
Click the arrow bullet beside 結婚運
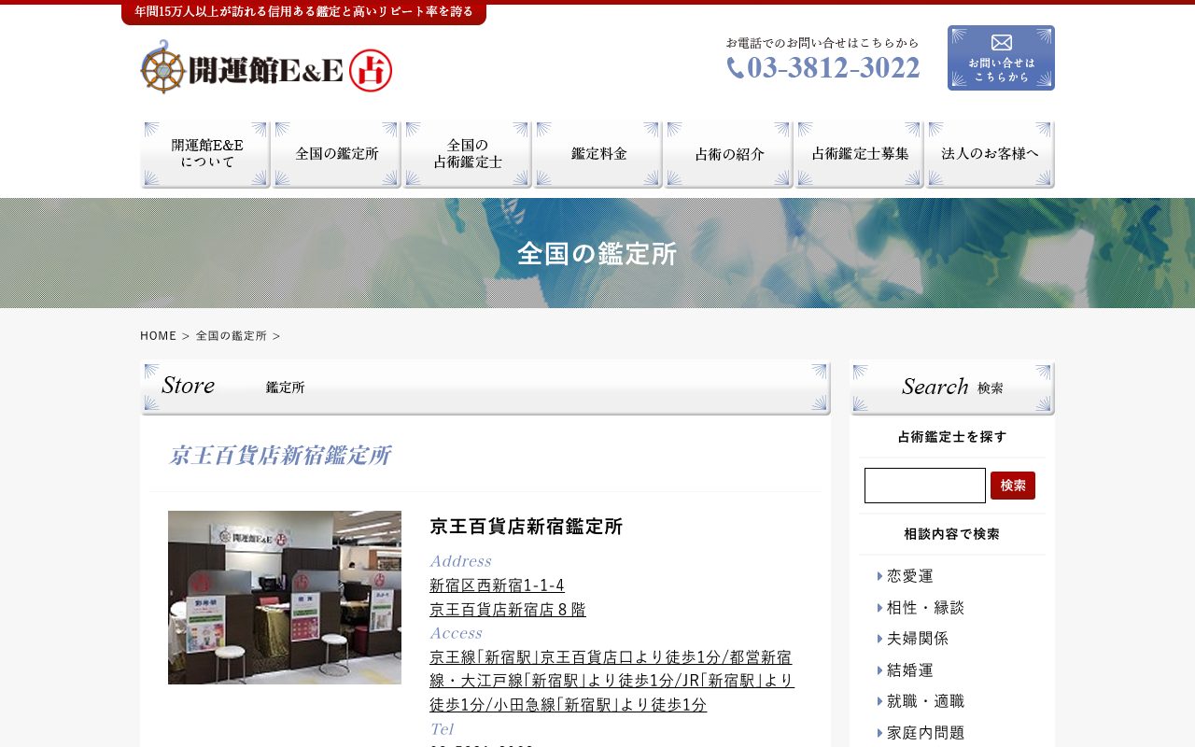[x=879, y=670]
